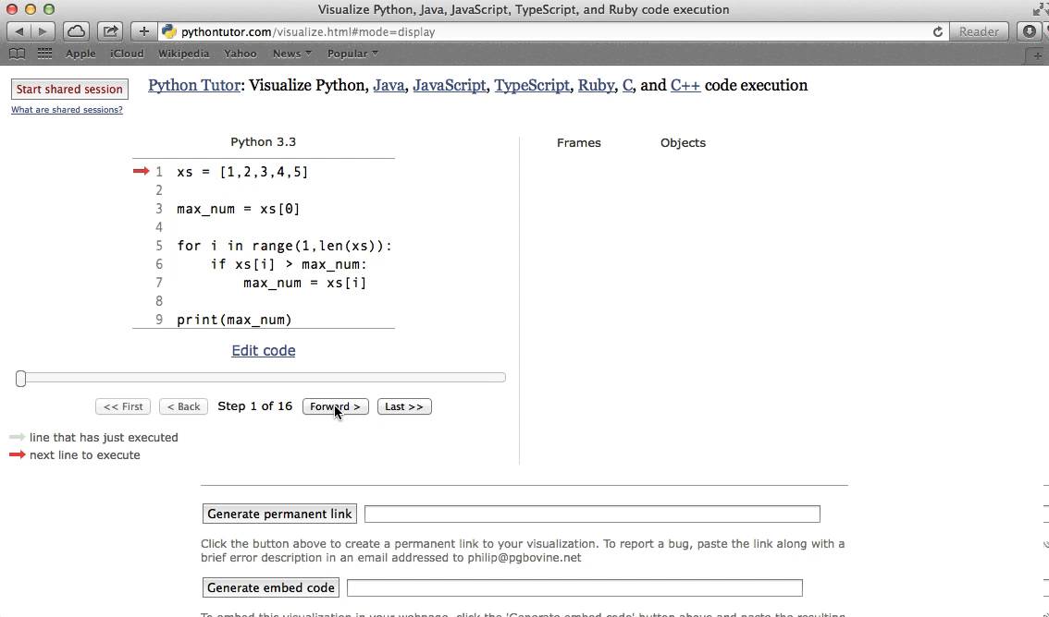1049x617 pixels.
Task: Click the Reader button
Action: pos(979,31)
